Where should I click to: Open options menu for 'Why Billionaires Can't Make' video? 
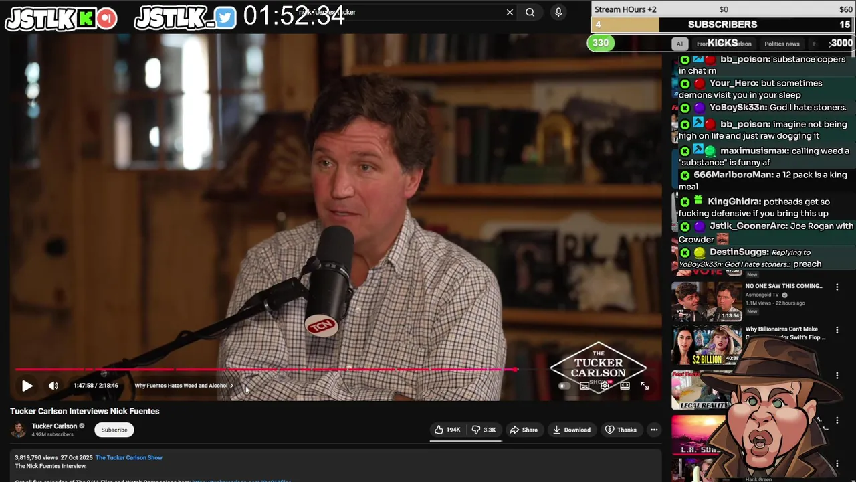[x=837, y=330]
